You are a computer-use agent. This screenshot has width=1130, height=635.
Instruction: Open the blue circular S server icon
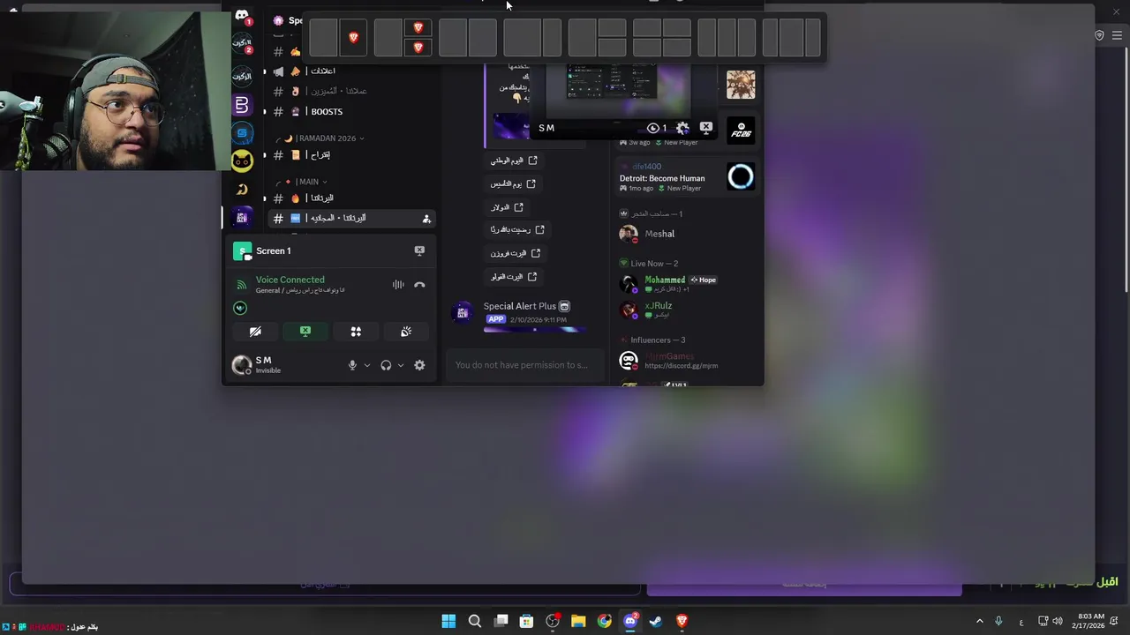[x=242, y=133]
